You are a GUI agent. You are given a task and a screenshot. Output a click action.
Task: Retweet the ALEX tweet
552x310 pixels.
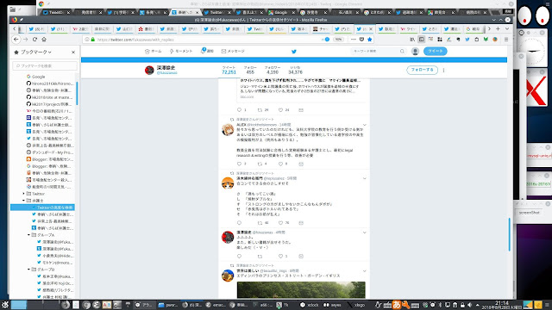pyautogui.click(x=260, y=164)
